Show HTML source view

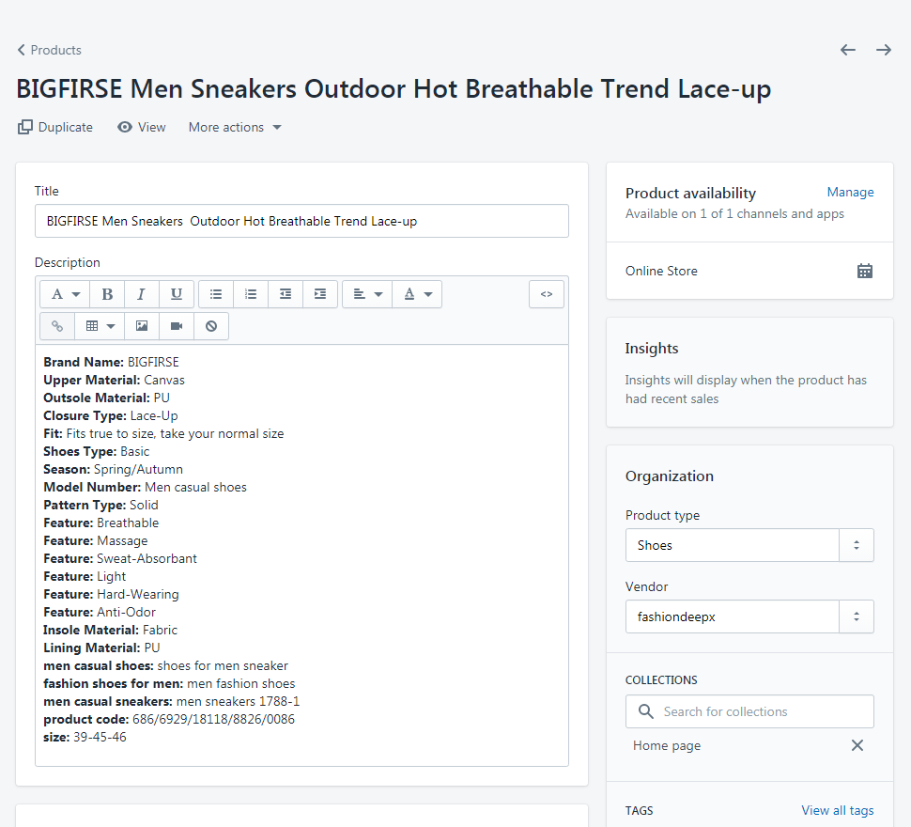click(547, 294)
